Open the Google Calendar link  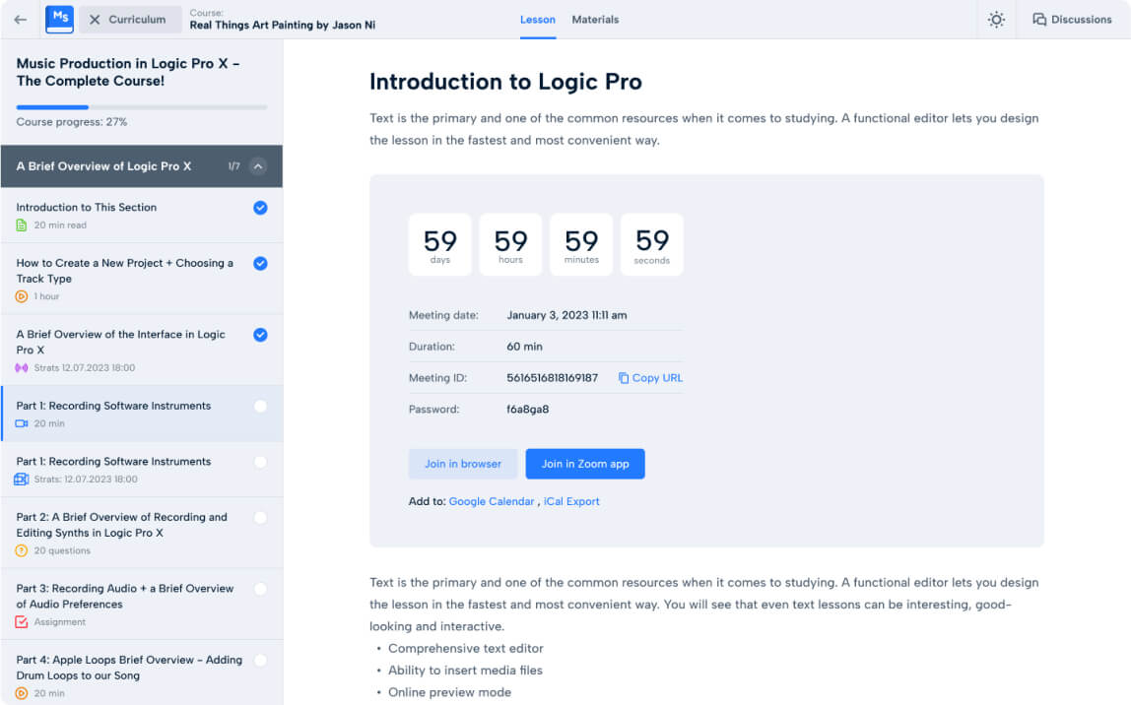click(x=492, y=501)
